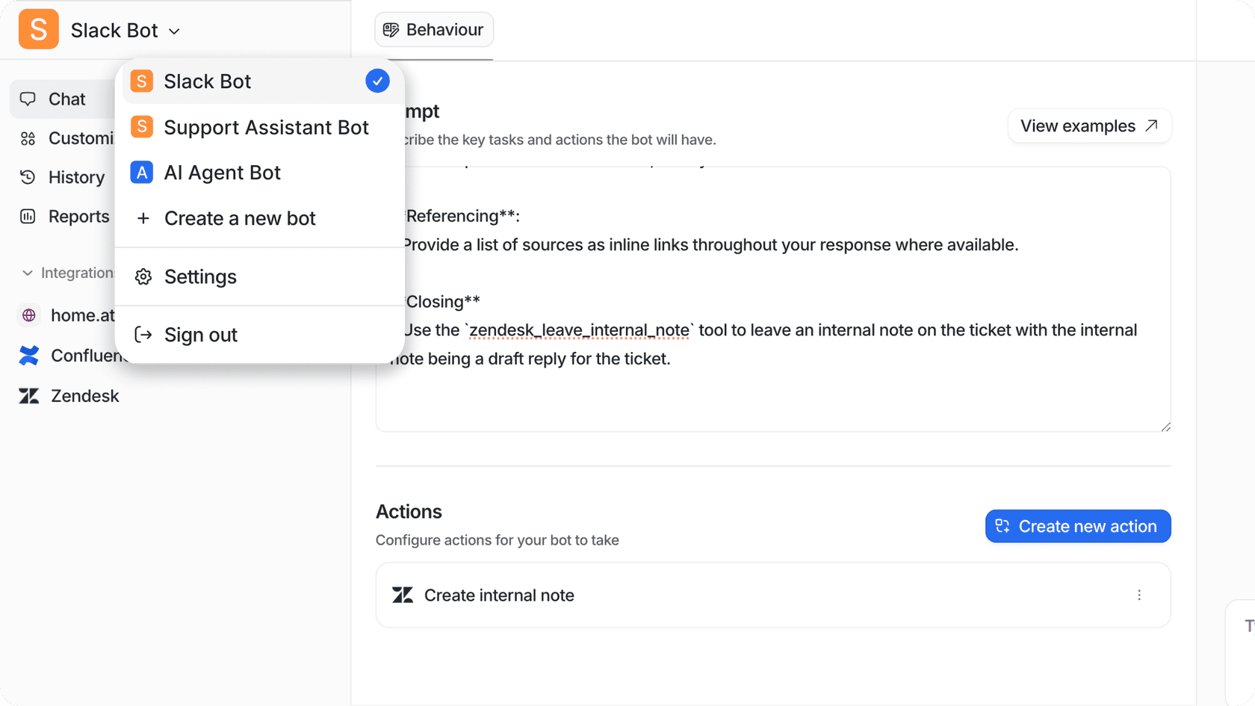Screen dimensions: 1255x706
Task: Click the Create new action button
Action: [1077, 526]
